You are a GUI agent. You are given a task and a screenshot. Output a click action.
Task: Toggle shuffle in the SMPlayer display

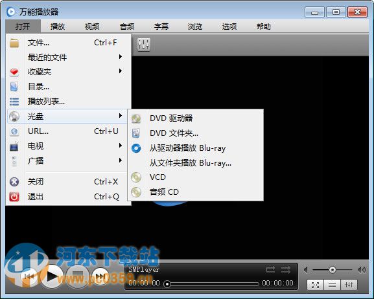285,270
